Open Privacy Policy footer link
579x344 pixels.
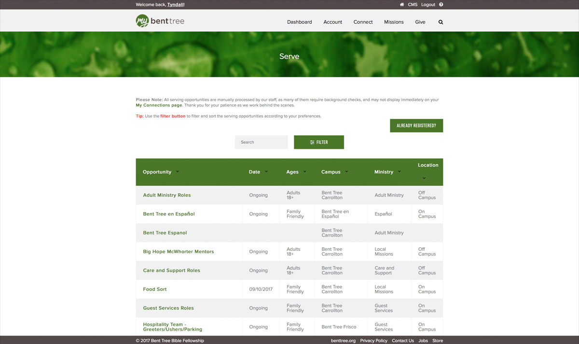[373, 341]
